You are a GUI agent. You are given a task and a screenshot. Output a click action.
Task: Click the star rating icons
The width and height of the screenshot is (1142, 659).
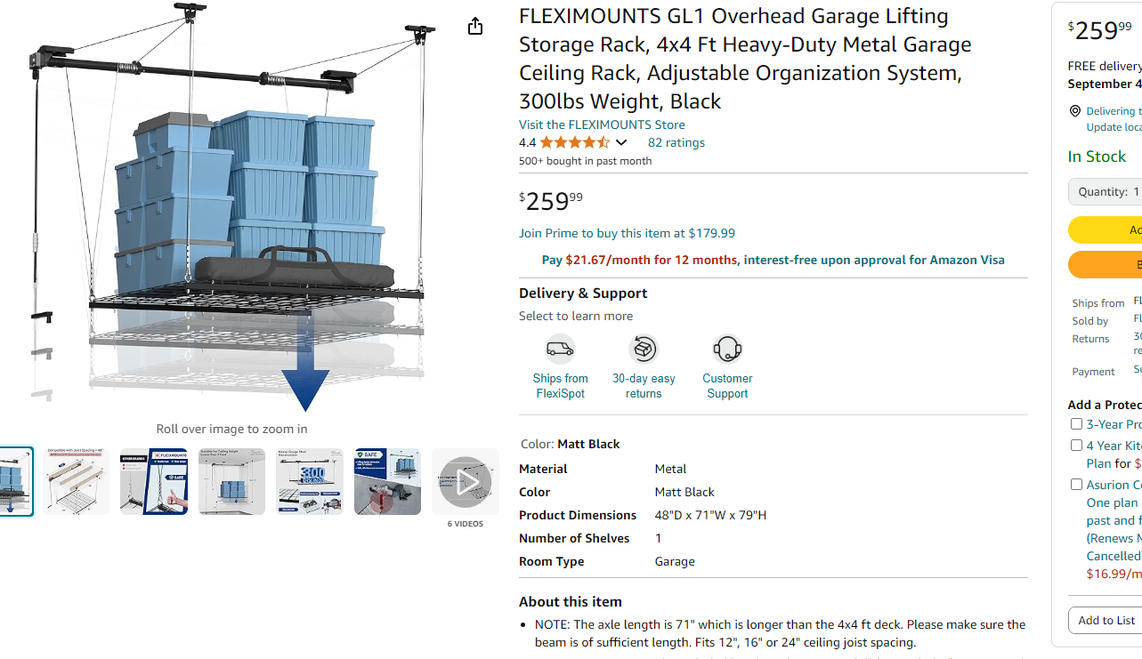(x=574, y=142)
